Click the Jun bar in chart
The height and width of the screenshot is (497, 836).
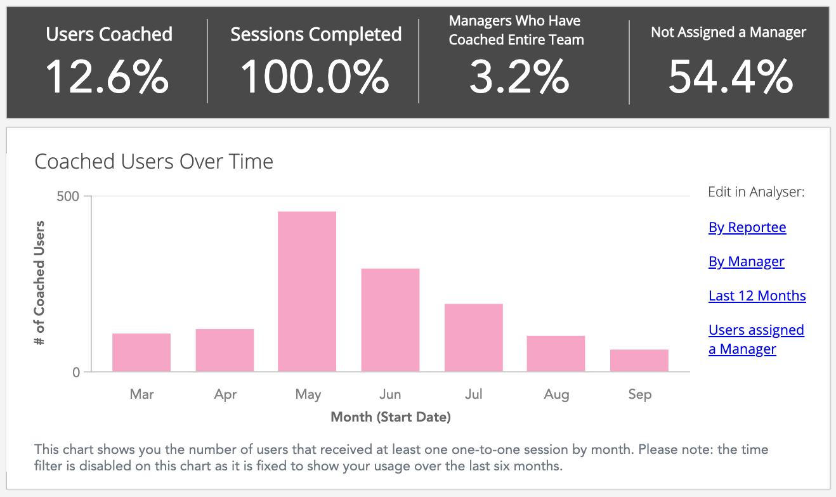(x=390, y=320)
